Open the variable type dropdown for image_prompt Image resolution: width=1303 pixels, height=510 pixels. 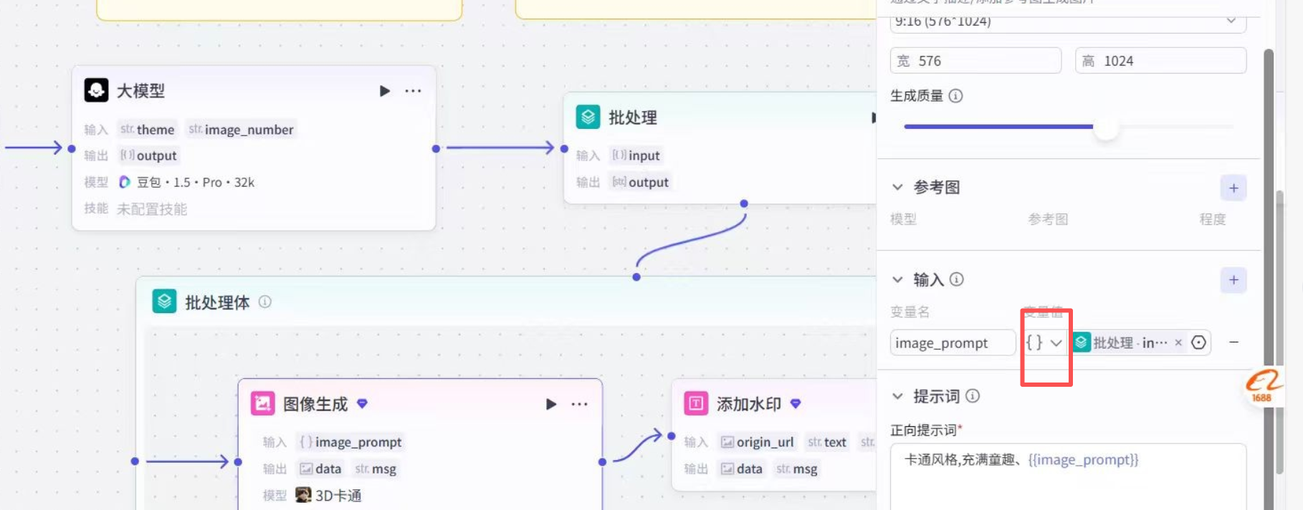[1044, 343]
